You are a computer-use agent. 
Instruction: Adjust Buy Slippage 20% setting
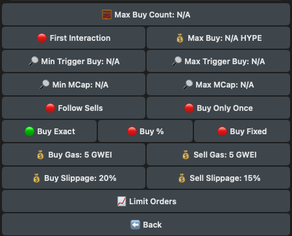pyautogui.click(x=73, y=178)
